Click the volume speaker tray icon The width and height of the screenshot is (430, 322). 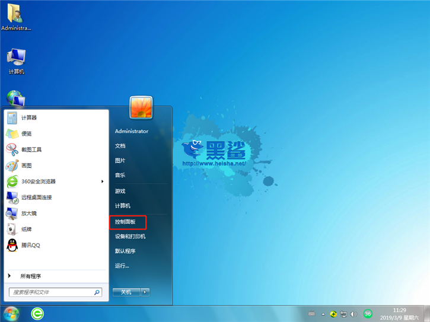tap(353, 314)
